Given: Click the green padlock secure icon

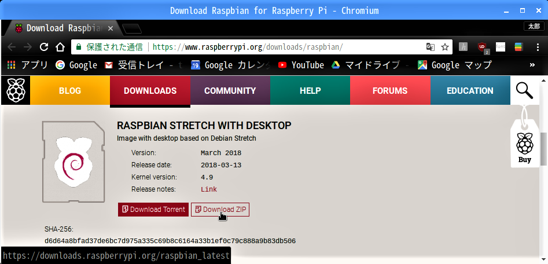Looking at the screenshot, I should [79, 47].
